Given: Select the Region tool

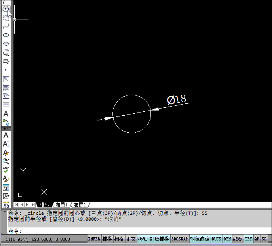Looking at the screenshot, I should click(6, 96).
